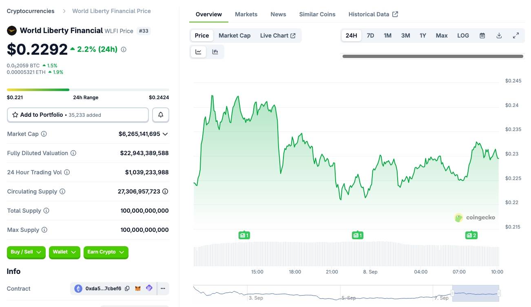Show Max Supply info icon
Viewport: 531px width, 307px height.
(44, 230)
